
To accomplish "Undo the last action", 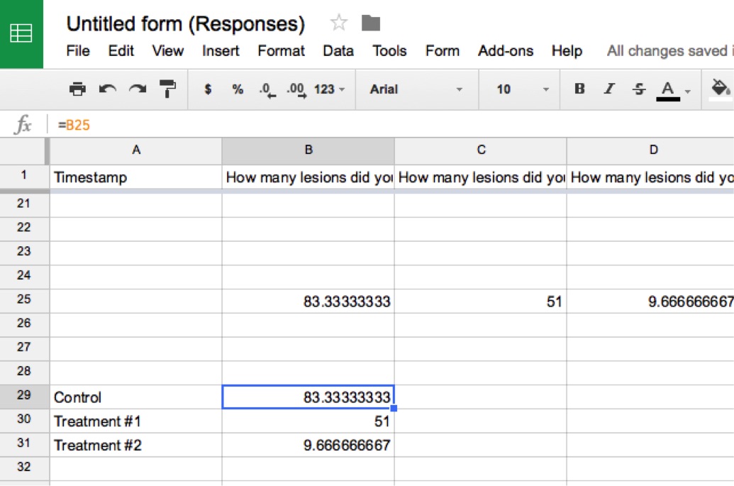I will click(x=108, y=89).
